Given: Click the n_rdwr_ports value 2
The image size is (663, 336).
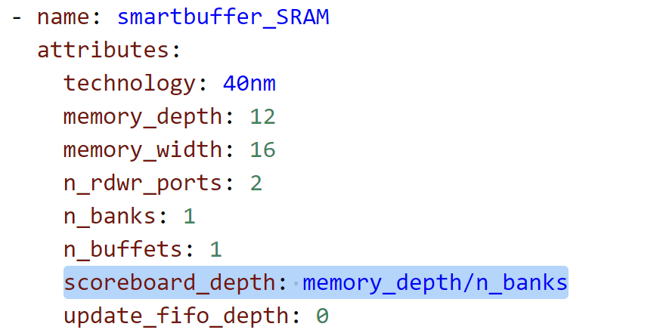Looking at the screenshot, I should tap(256, 183).
